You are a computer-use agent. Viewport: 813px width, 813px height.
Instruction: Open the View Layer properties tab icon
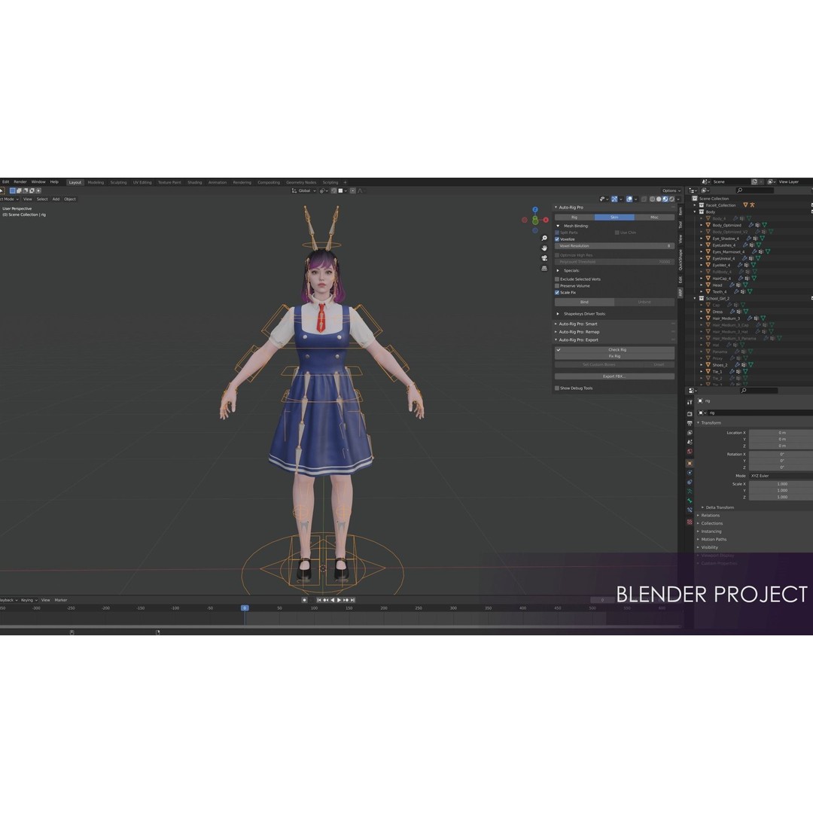[690, 432]
